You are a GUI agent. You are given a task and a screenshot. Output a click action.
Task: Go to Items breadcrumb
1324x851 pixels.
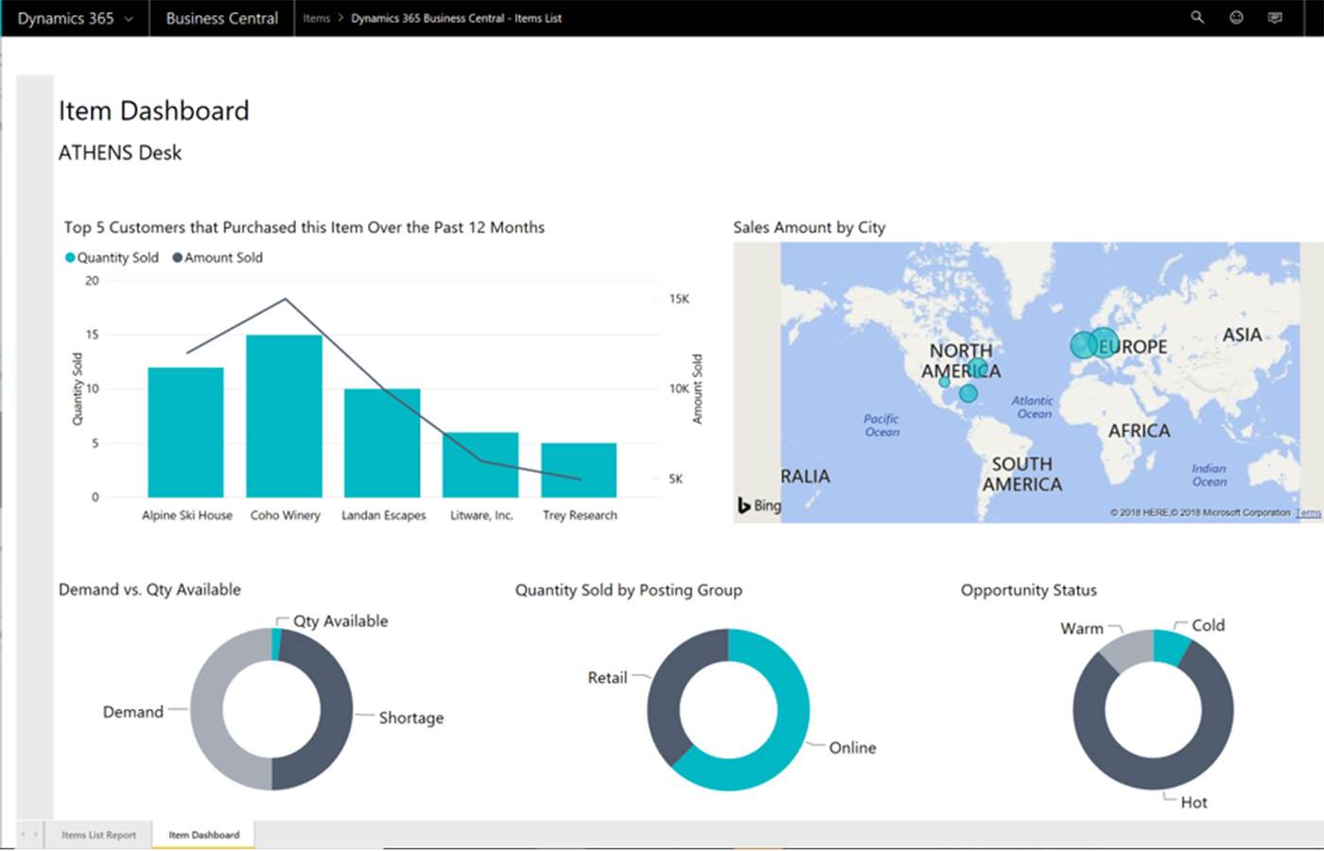coord(317,18)
